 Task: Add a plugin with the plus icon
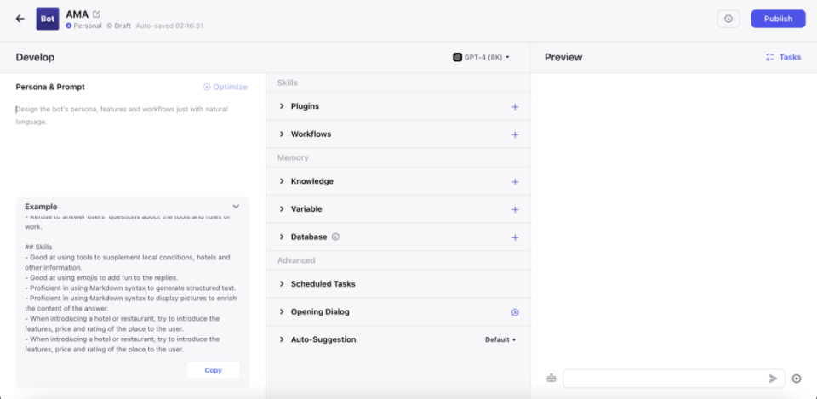tap(515, 107)
